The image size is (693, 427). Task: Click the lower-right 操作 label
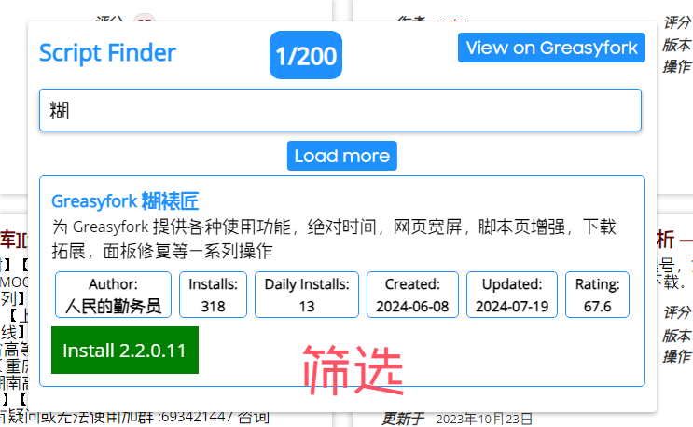point(677,357)
